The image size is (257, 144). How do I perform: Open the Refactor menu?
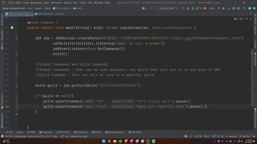(57, 3)
